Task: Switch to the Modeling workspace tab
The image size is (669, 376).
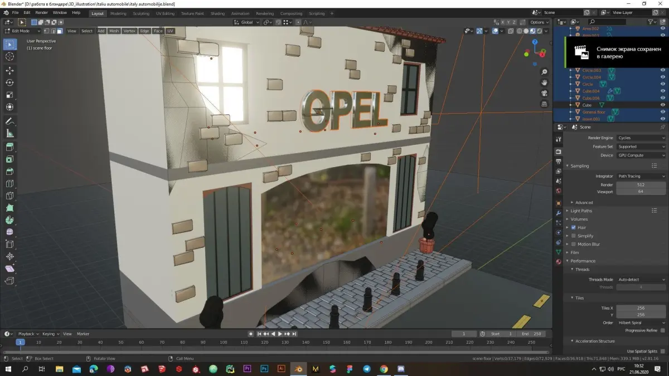Action: [118, 13]
